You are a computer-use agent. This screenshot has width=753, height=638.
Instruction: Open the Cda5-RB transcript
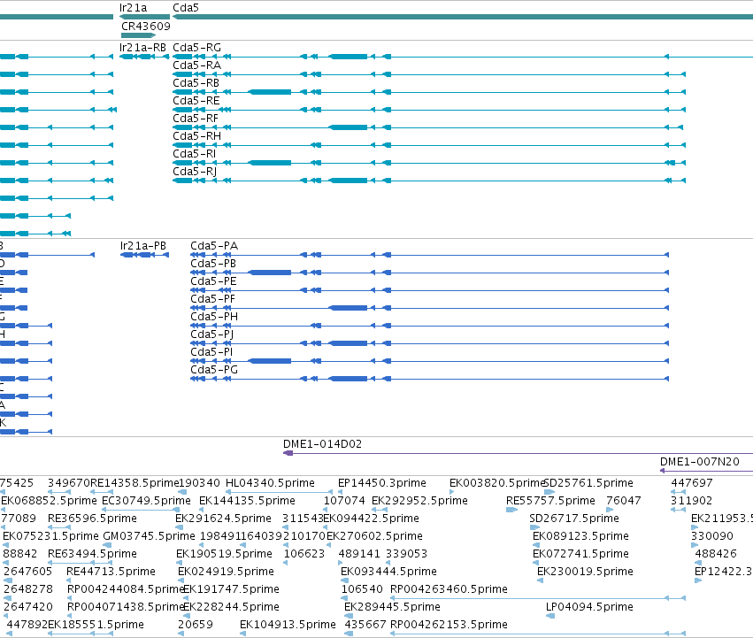pyautogui.click(x=429, y=92)
